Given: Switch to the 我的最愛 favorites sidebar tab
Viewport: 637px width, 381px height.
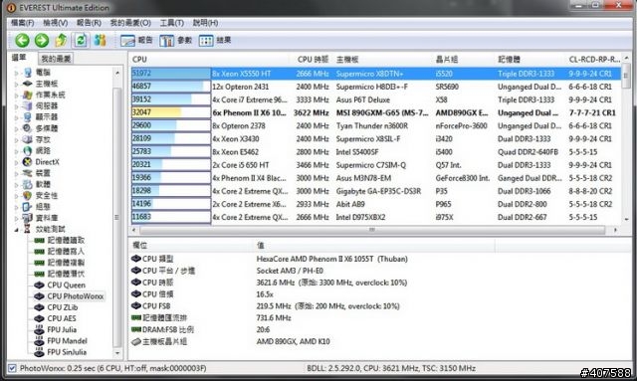Looking at the screenshot, I should [x=56, y=59].
